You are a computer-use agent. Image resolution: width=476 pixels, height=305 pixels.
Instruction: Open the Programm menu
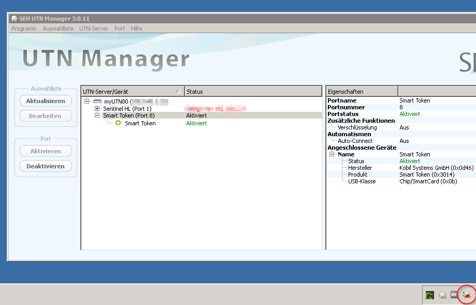click(x=24, y=28)
